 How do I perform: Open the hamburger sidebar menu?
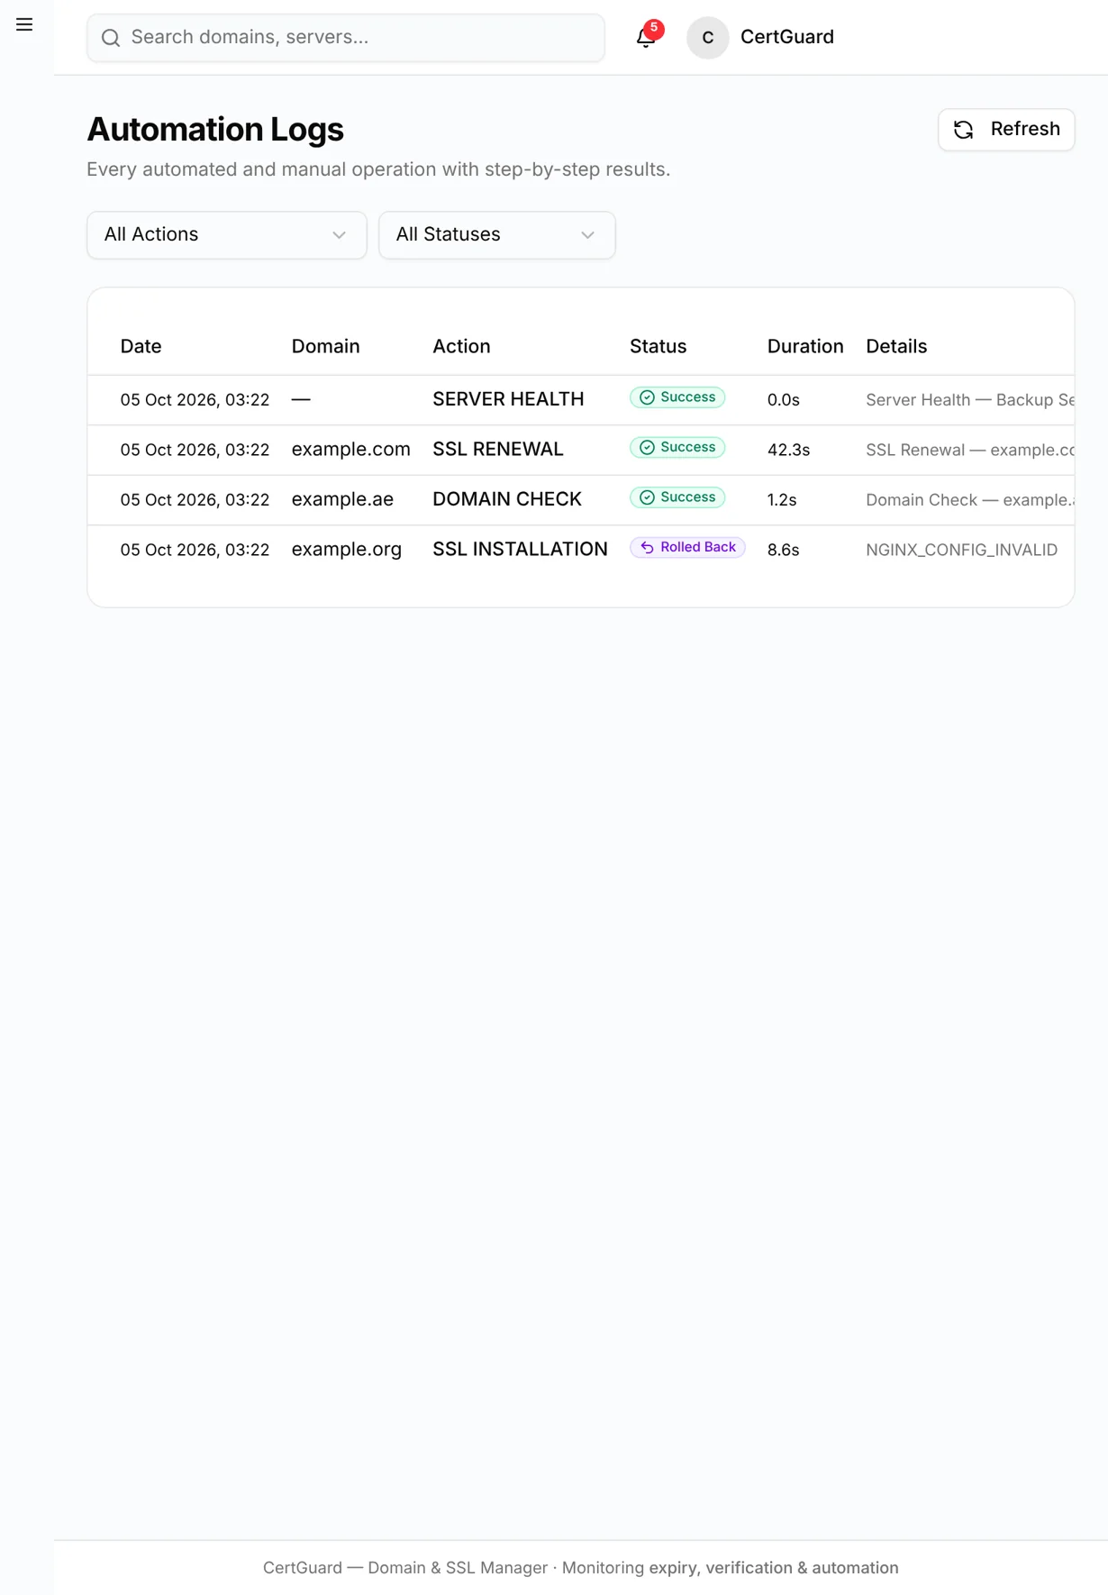pos(24,24)
